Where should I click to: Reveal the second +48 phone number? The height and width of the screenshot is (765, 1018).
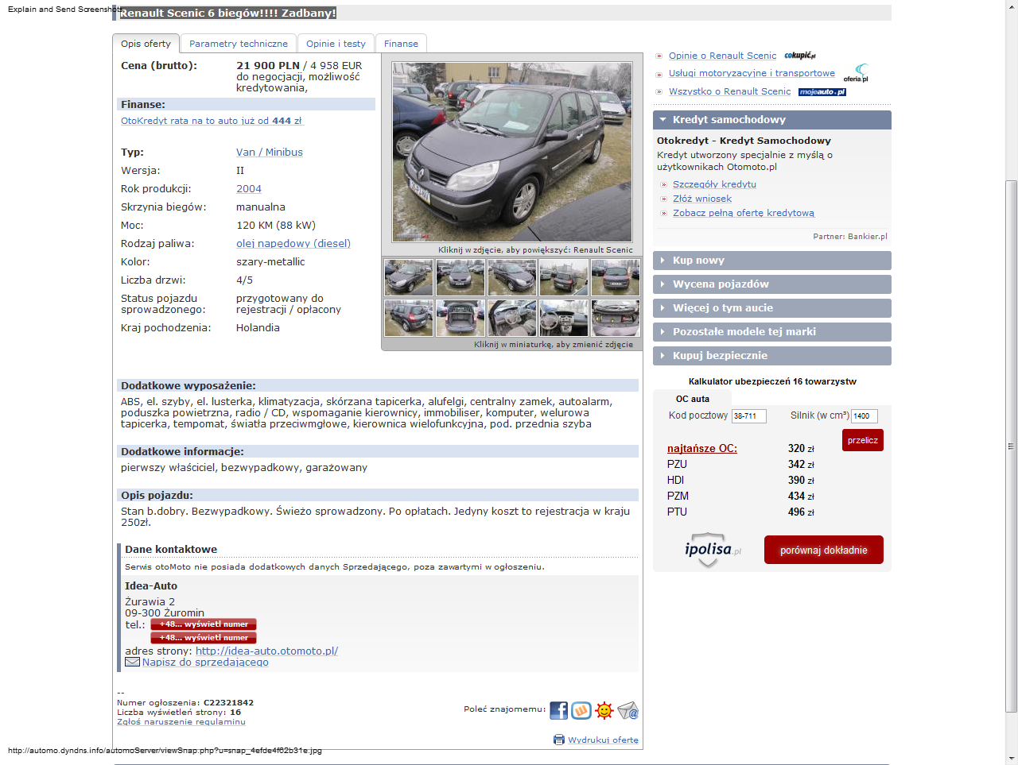tap(204, 638)
